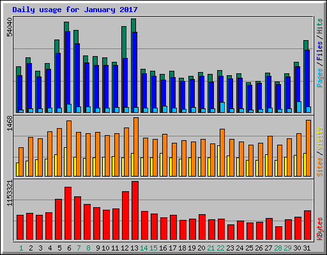Click day label 26 on the x-axis
This screenshot has width=327, height=255.
pos(259,248)
